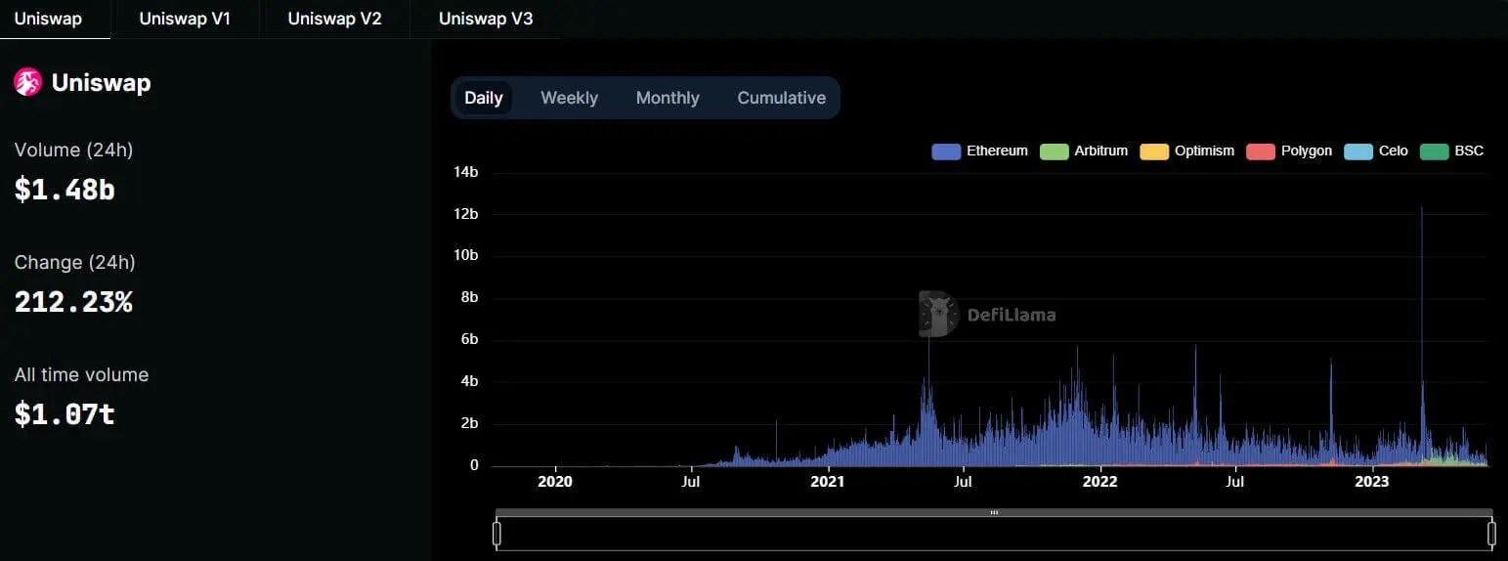The width and height of the screenshot is (1508, 561).
Task: Click the 10b y-axis label
Action: point(466,256)
